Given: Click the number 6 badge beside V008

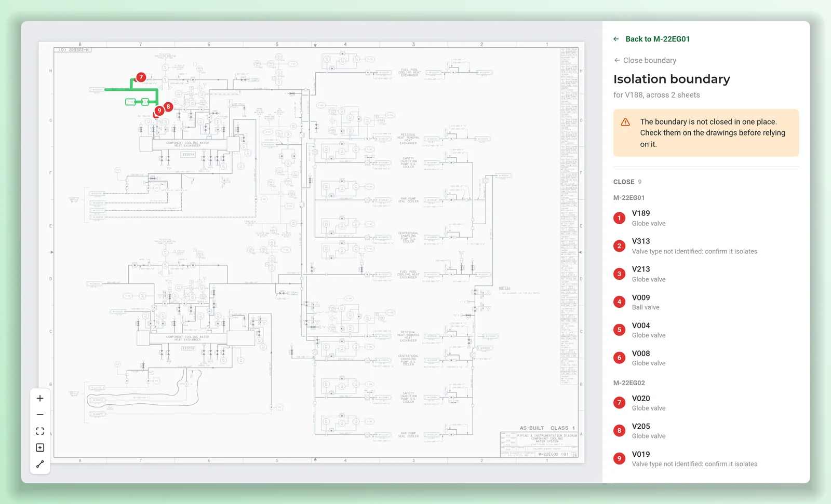Looking at the screenshot, I should pyautogui.click(x=619, y=358).
